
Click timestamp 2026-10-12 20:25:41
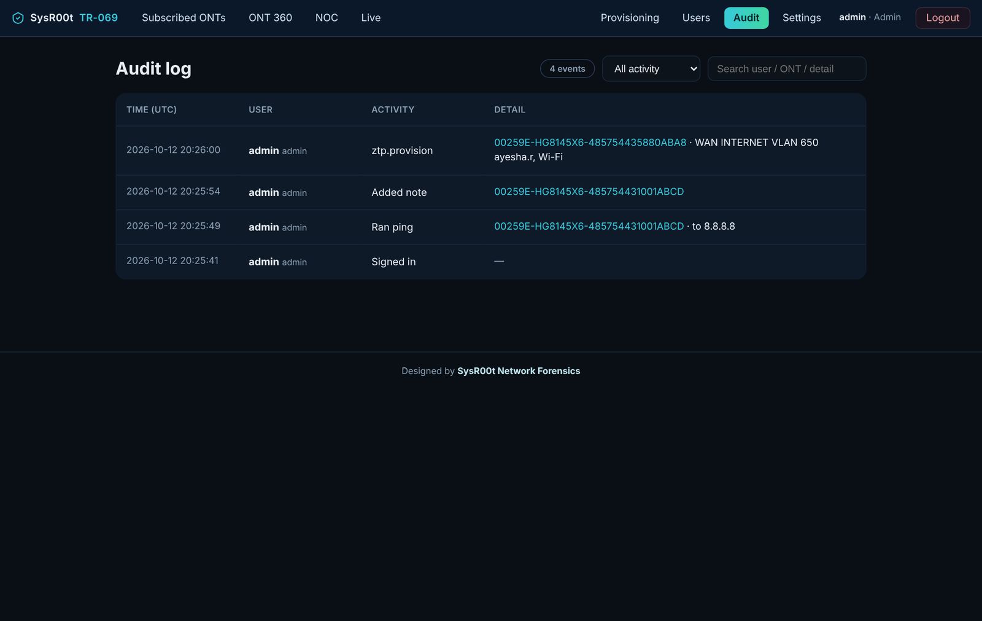click(172, 260)
